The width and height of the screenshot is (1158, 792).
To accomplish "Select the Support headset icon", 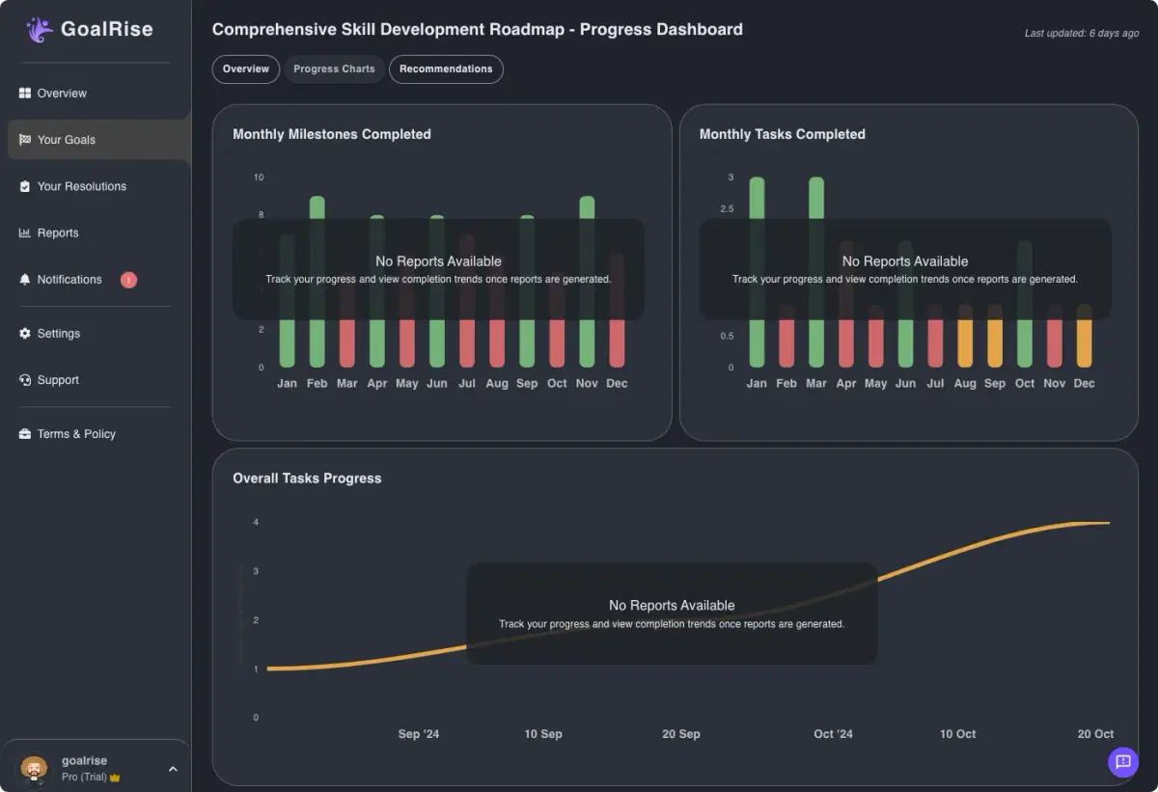I will pos(25,380).
